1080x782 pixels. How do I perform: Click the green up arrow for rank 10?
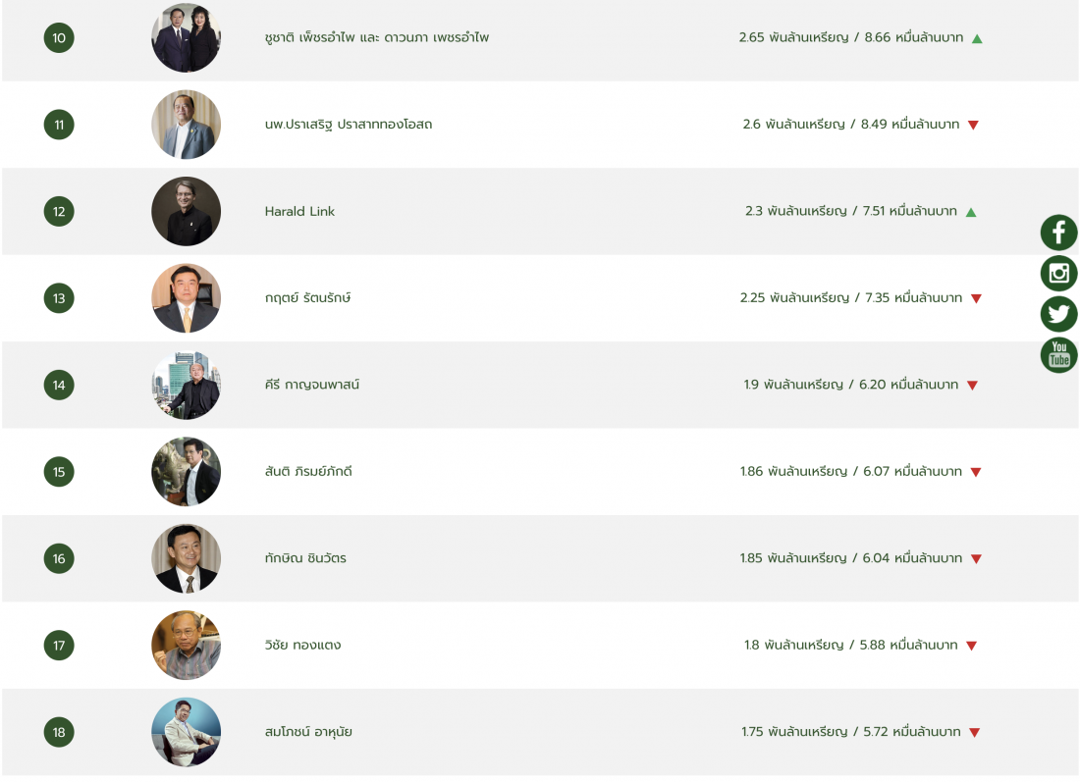pyautogui.click(x=977, y=39)
